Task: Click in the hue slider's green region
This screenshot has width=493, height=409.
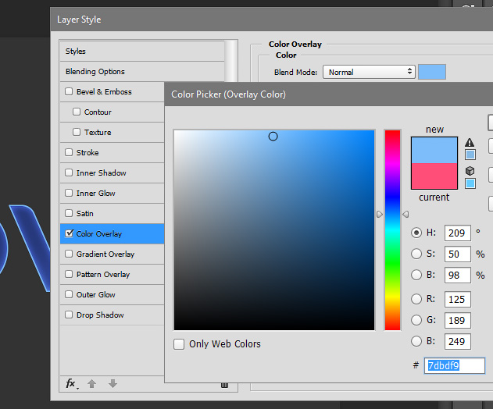Action: coord(392,264)
